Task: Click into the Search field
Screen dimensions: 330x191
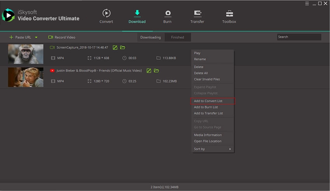Action: [x=299, y=37]
